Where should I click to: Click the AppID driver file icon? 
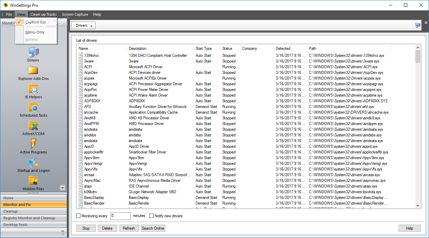point(81,146)
